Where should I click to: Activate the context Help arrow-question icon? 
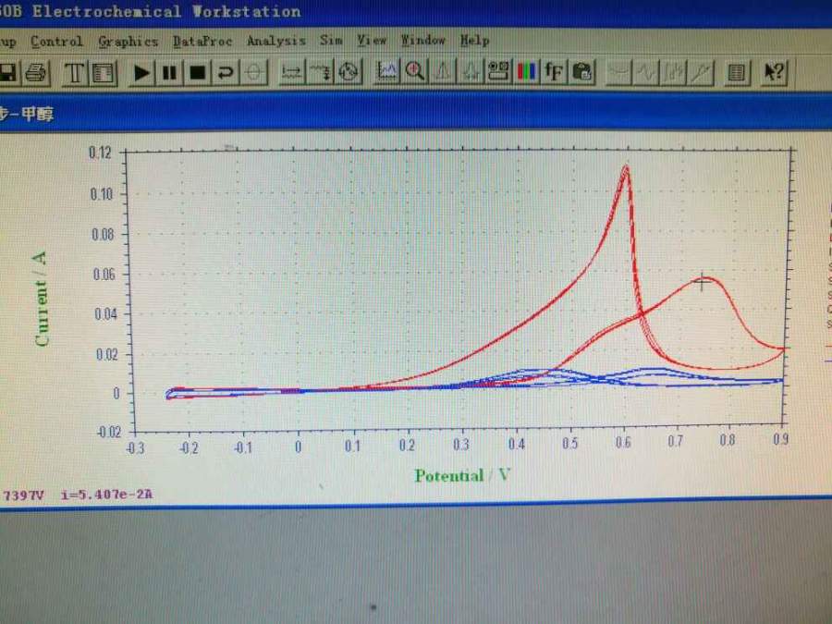(x=774, y=71)
